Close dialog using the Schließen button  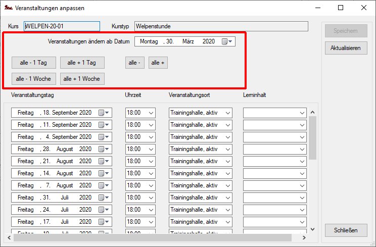(346, 230)
